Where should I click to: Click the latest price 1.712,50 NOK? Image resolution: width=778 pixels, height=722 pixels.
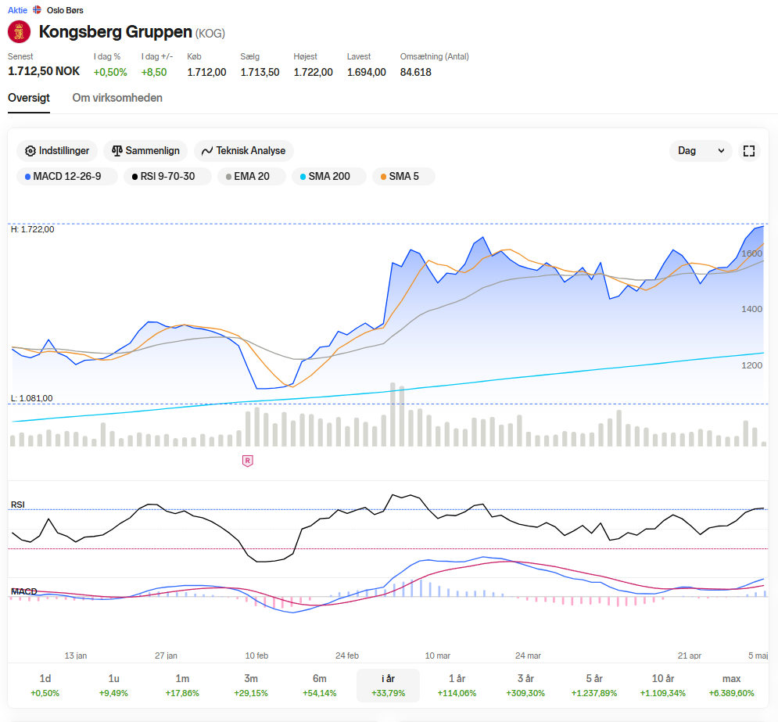[x=44, y=71]
